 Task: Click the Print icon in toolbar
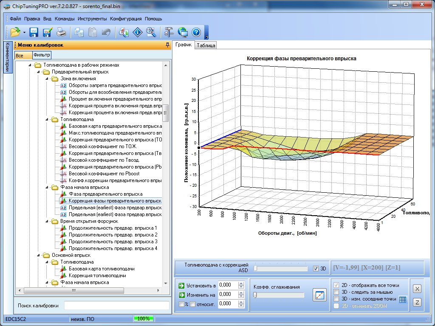click(61, 32)
